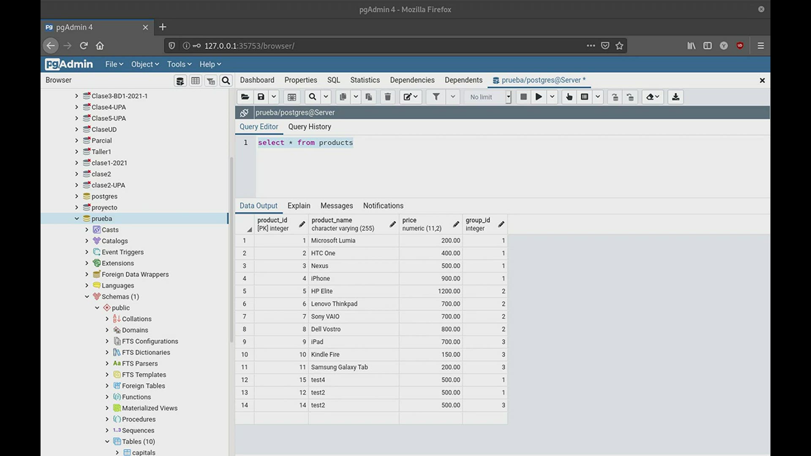Click the Firefox bookmark star icon
The width and height of the screenshot is (811, 456).
tap(620, 46)
